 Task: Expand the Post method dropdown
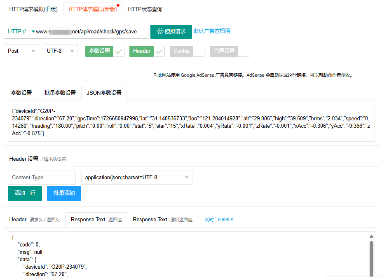tap(21, 51)
